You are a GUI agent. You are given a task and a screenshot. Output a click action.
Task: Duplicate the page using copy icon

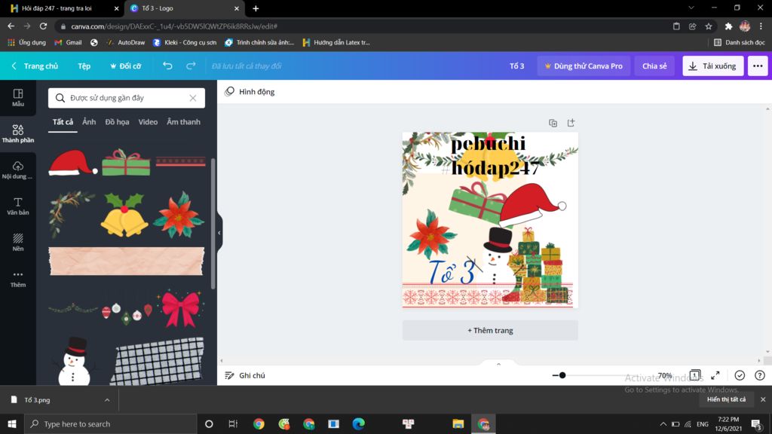553,123
